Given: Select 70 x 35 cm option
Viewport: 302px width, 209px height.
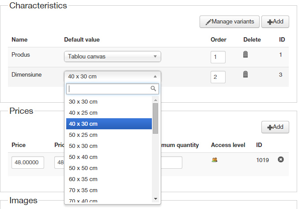Looking at the screenshot, I should click(83, 190).
